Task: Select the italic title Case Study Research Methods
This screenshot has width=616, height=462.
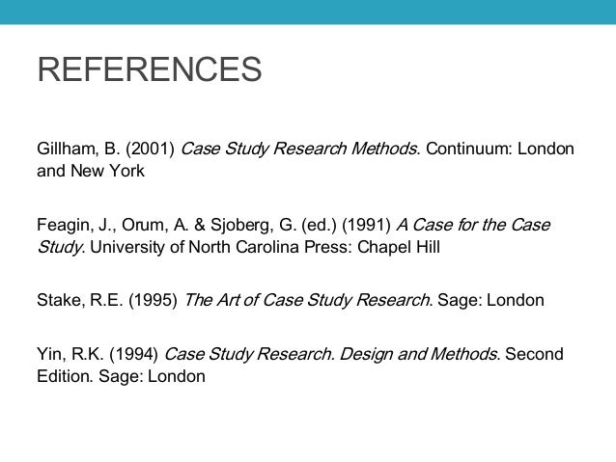Action: [298, 150]
